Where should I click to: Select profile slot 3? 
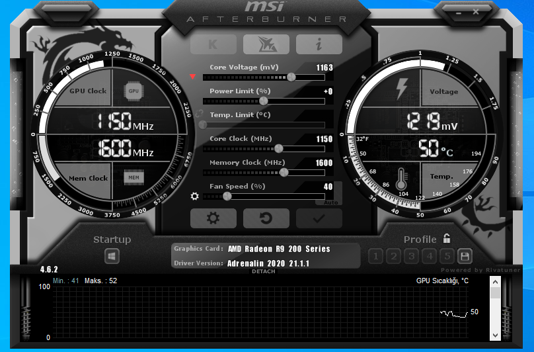(411, 256)
